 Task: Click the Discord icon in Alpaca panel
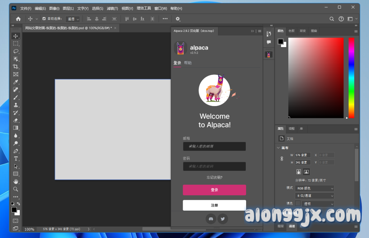[x=211, y=219]
